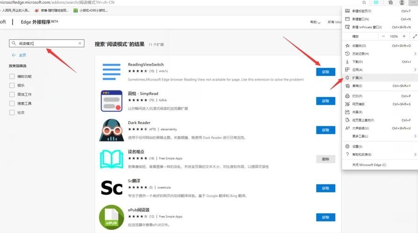Click 获取 for 简悦 SimpRead
The width and height of the screenshot is (418, 233).
pyautogui.click(x=325, y=101)
